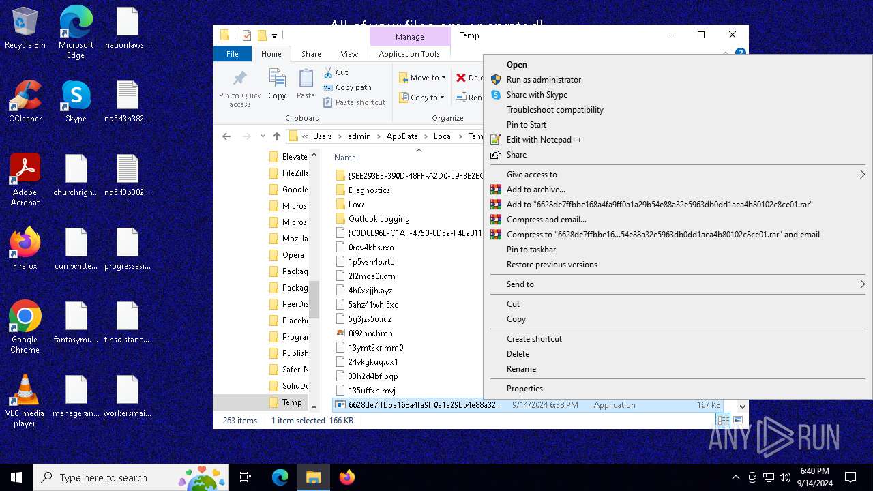Screen dimensions: 873x491
Task: Click Create shortcut entry
Action: (534, 339)
